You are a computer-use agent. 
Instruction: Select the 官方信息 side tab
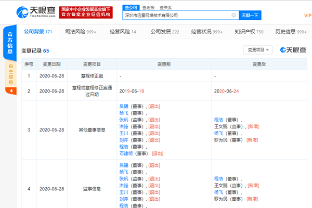[x=10, y=43]
